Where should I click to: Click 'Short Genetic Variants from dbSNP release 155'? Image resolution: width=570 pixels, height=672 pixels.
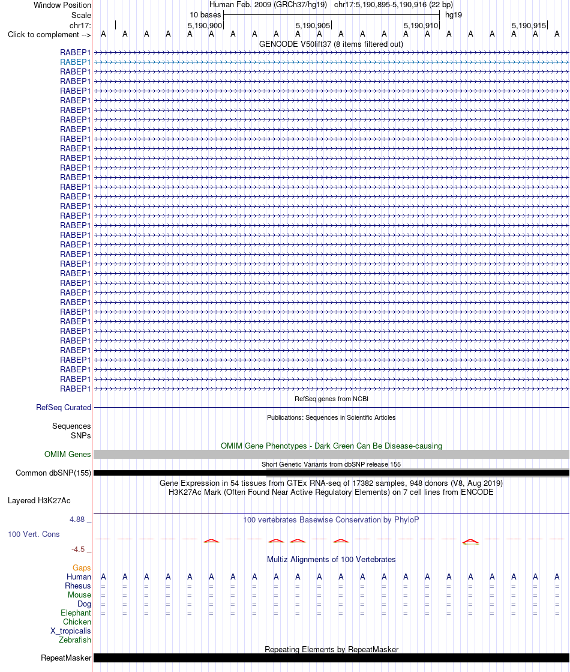pyautogui.click(x=331, y=464)
